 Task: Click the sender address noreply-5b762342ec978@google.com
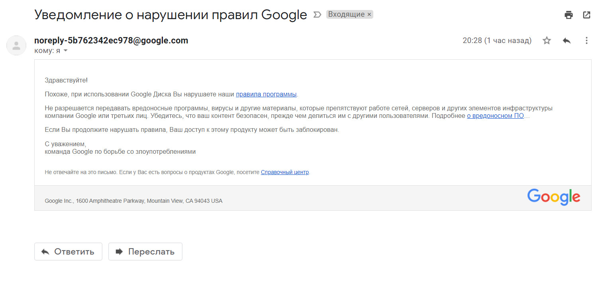coord(111,40)
